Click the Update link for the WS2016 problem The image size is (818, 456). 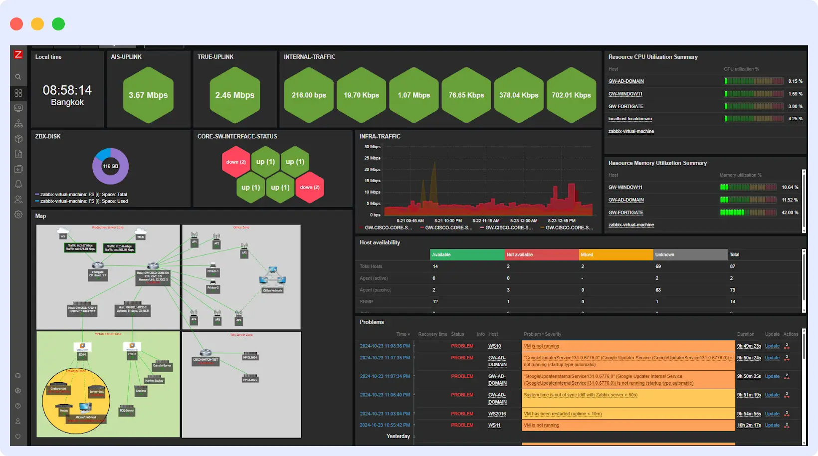772,414
